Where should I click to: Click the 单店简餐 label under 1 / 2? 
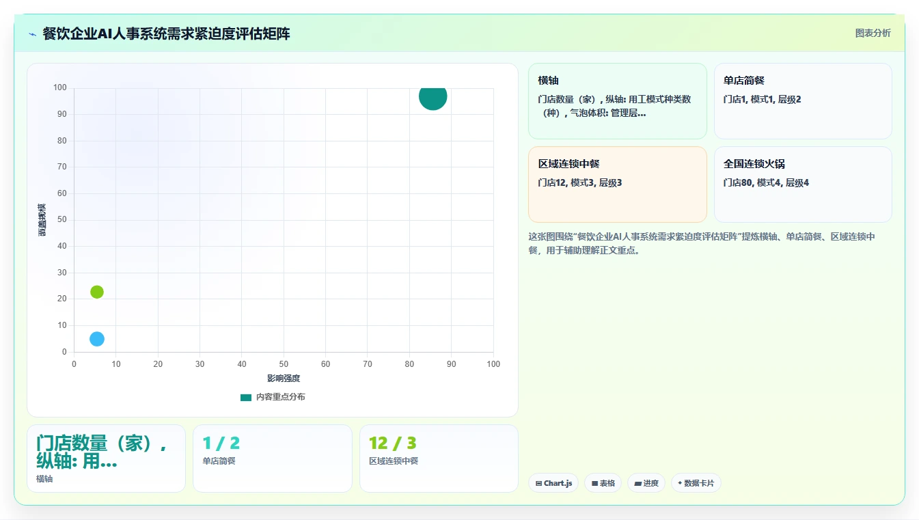click(x=219, y=461)
